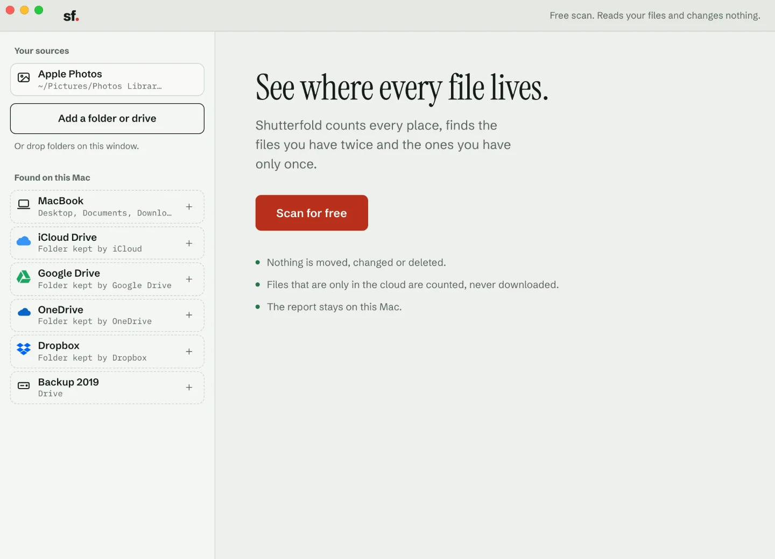Click 'Folder kept by OneDrive' description

pyautogui.click(x=95, y=321)
